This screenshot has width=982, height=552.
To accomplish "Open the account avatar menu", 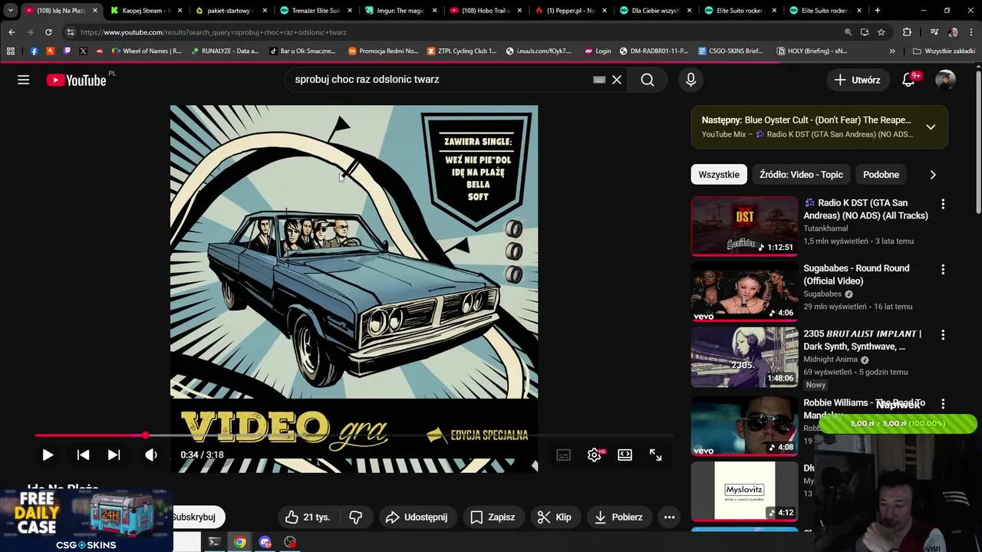I will 945,80.
